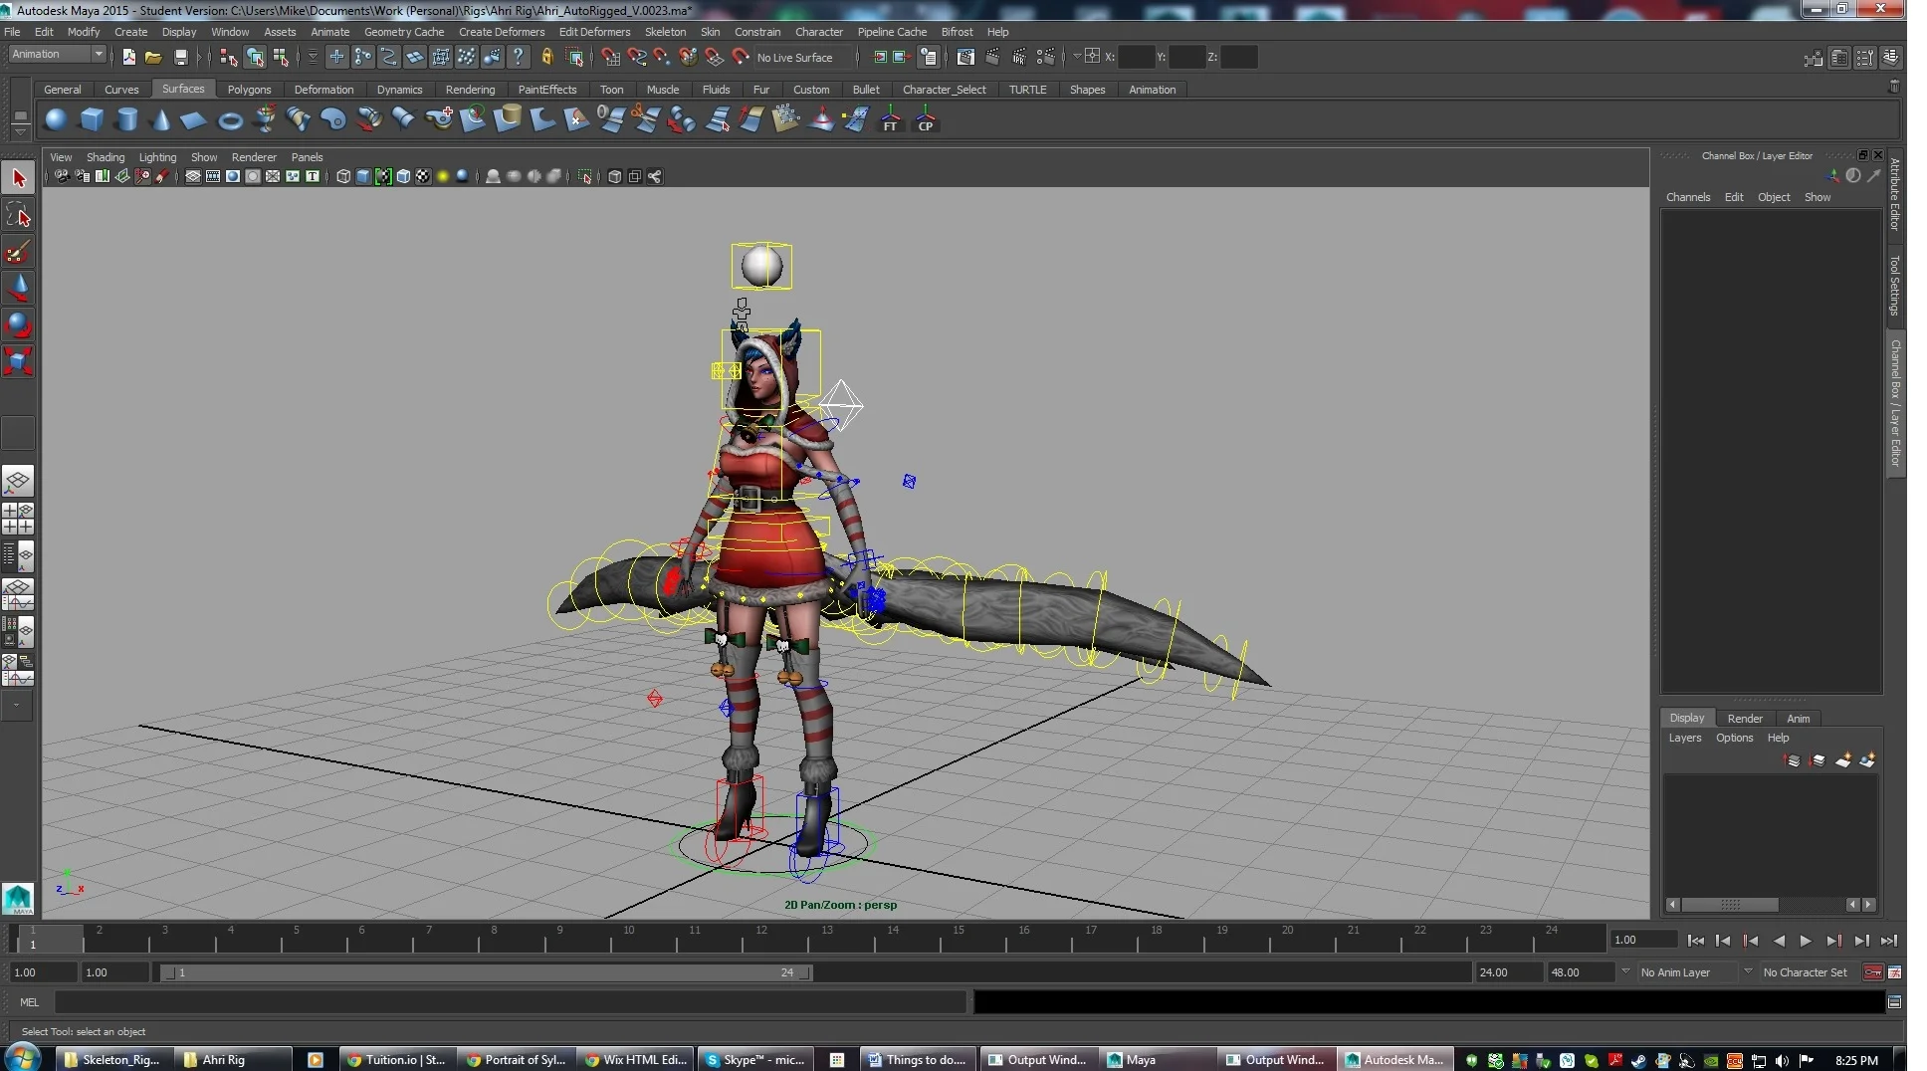The image size is (1927, 1071).
Task: Create a NURBS sphere from the shelf
Action: click(56, 120)
